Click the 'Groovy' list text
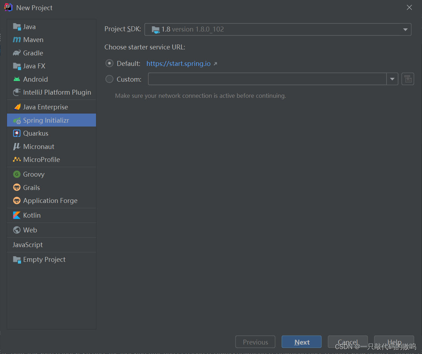The image size is (422, 354). [x=34, y=174]
